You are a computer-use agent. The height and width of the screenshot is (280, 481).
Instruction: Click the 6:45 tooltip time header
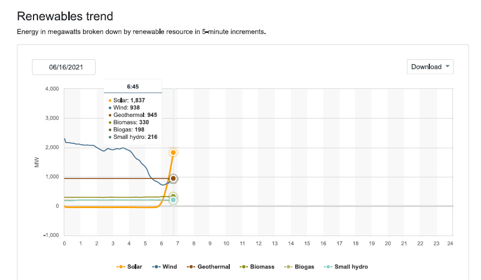click(x=132, y=86)
